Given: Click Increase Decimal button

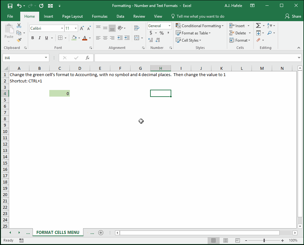Looking at the screenshot, I should coord(151,40).
